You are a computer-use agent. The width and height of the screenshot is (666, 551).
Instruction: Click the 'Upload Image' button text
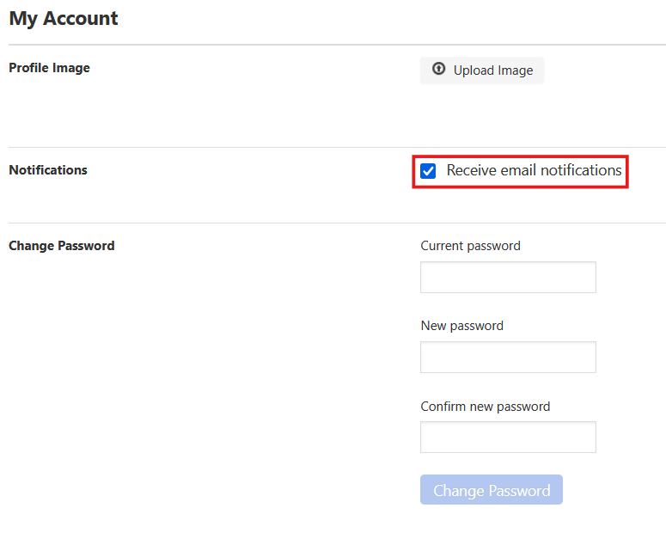coord(492,70)
